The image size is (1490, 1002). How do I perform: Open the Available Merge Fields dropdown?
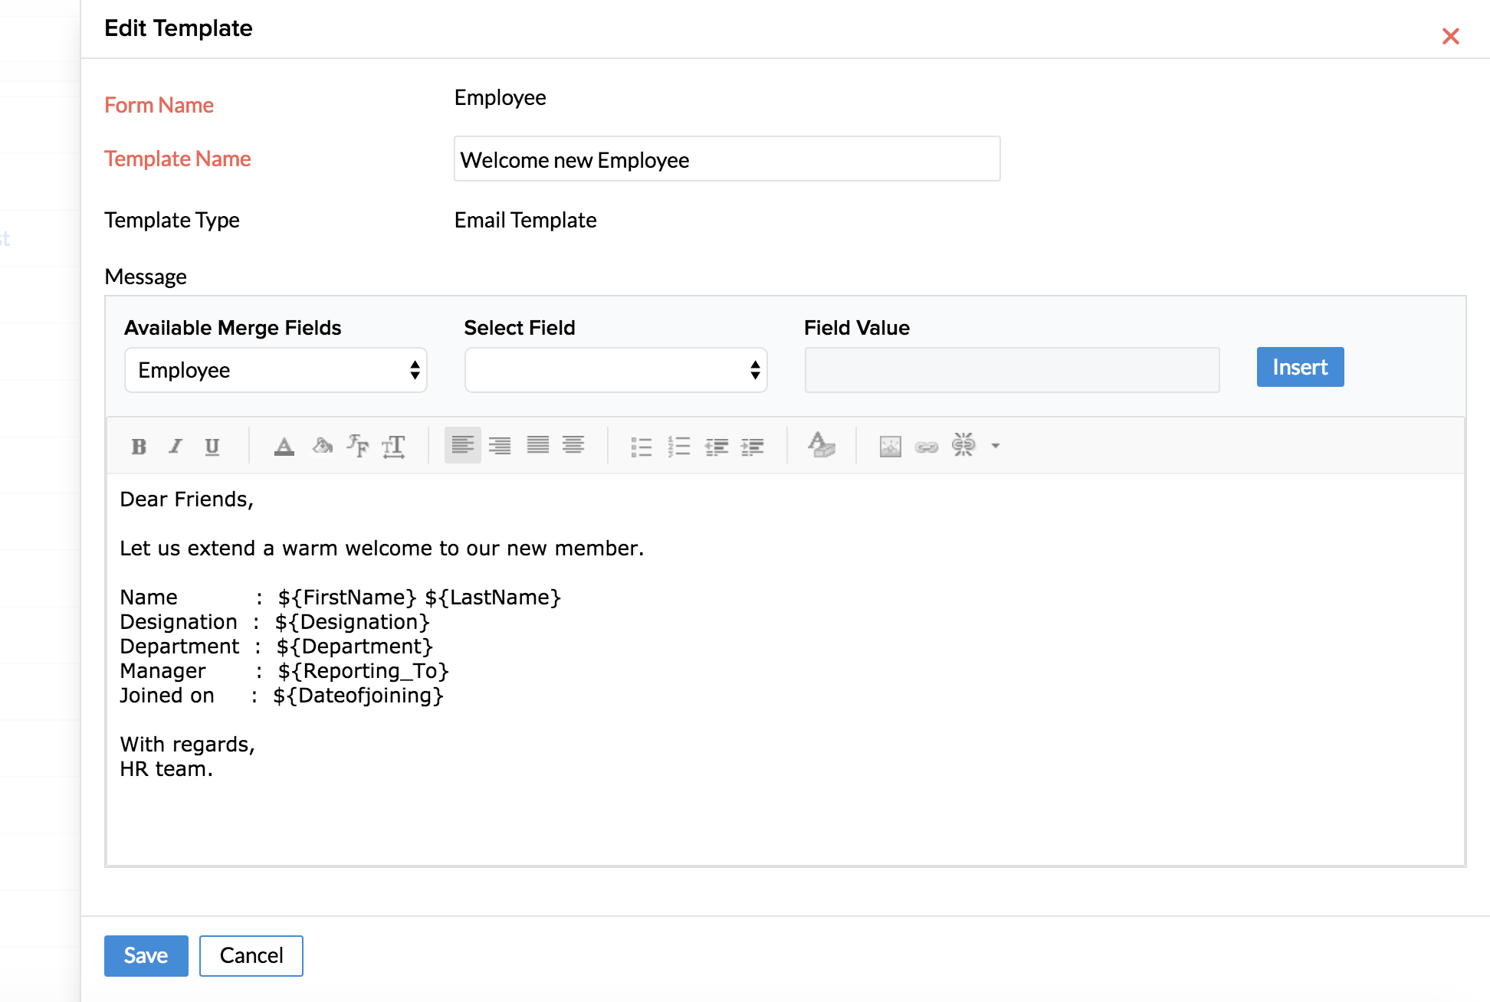[x=275, y=370]
